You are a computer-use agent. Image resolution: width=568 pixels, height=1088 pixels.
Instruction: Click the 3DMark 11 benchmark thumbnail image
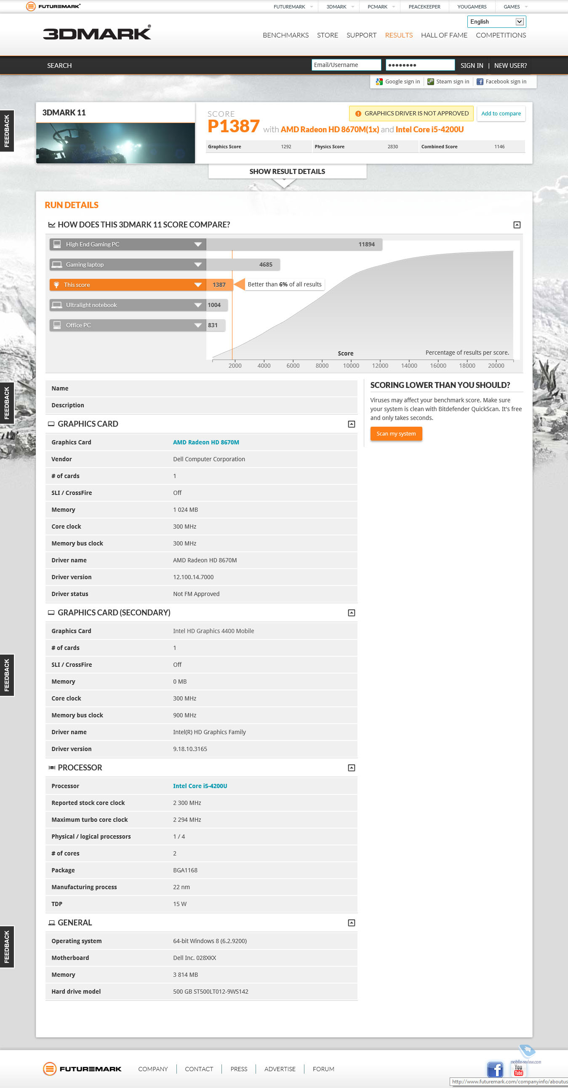click(115, 143)
